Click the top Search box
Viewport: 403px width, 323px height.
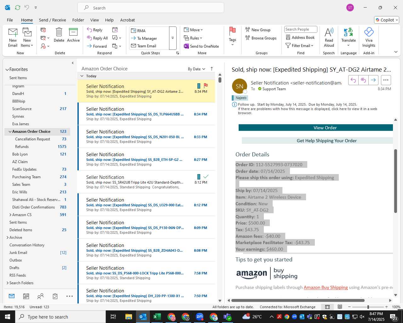click(x=151, y=8)
